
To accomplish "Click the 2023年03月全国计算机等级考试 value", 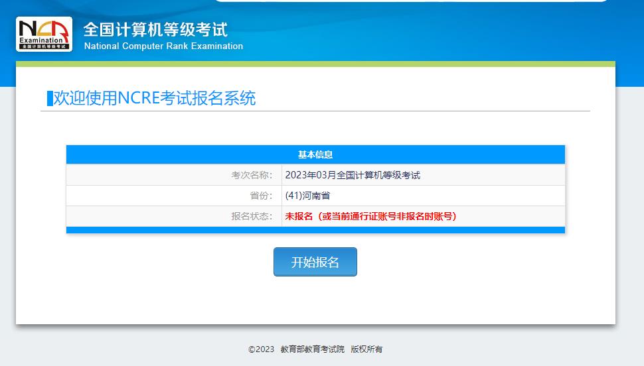I will point(353,175).
